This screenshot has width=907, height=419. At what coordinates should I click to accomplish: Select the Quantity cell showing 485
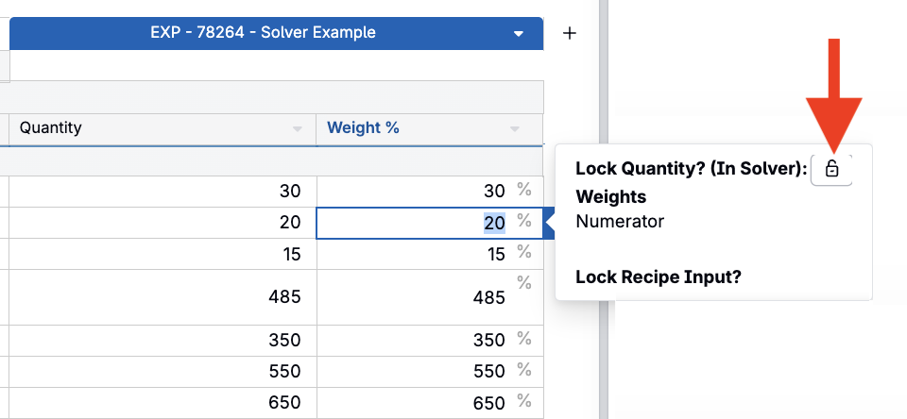click(163, 297)
